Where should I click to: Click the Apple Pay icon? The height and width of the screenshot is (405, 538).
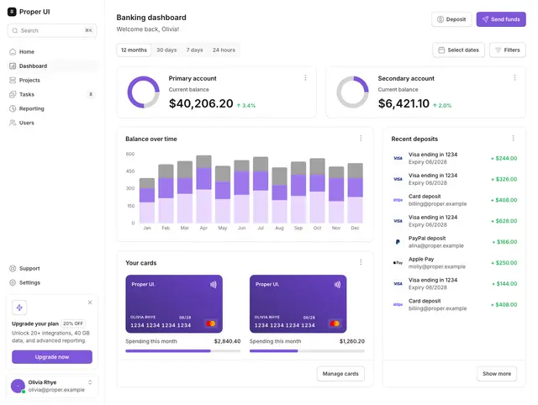[398, 263]
